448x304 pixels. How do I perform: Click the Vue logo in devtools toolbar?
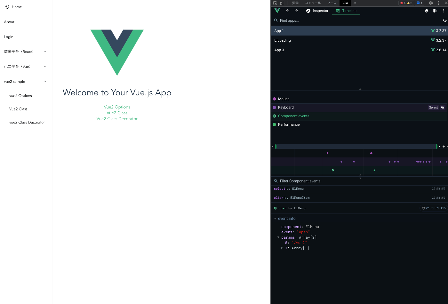click(277, 11)
